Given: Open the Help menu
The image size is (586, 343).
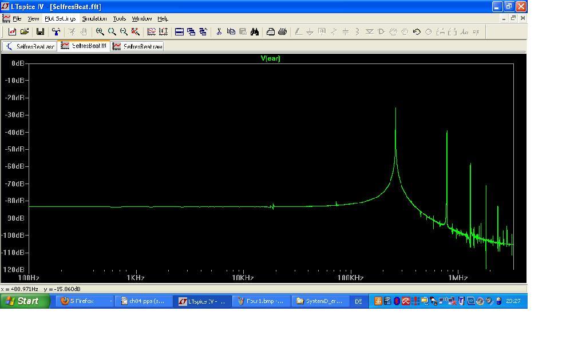Looking at the screenshot, I should click(x=163, y=19).
